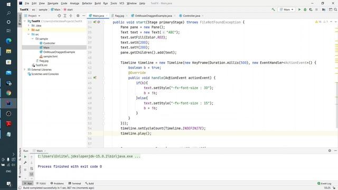Image resolution: width=338 pixels, height=190 pixels.
Task: Click override gutter icon at handle method
Action: pyautogui.click(x=95, y=78)
